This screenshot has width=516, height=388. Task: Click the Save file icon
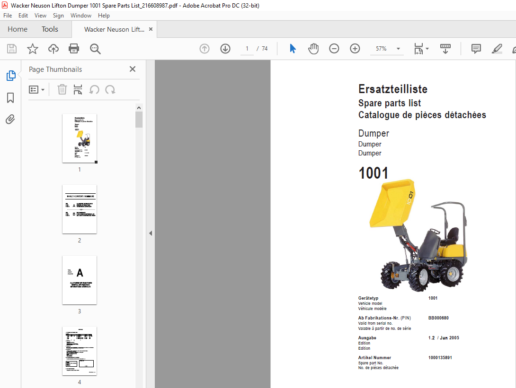point(12,49)
